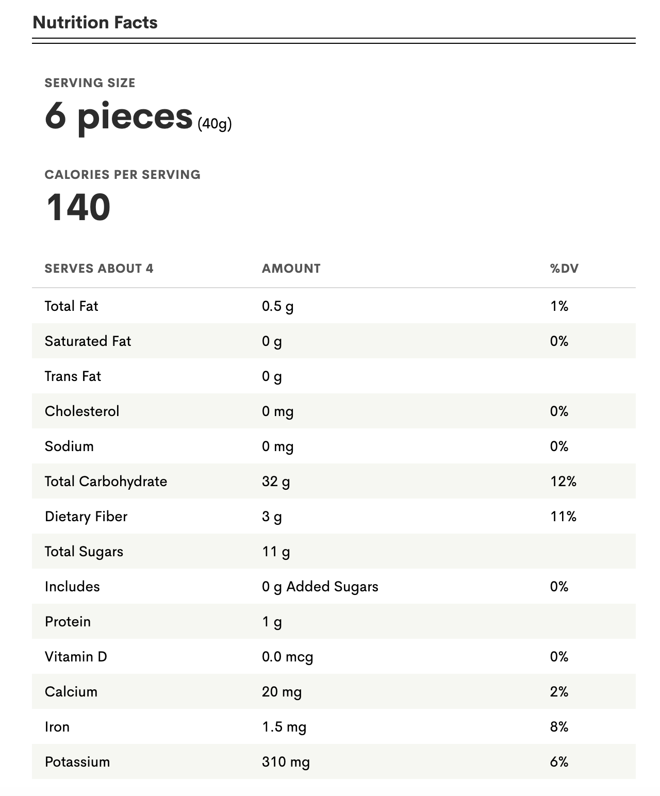The height and width of the screenshot is (796, 660).
Task: Select the Protein row label
Action: pyautogui.click(x=68, y=622)
